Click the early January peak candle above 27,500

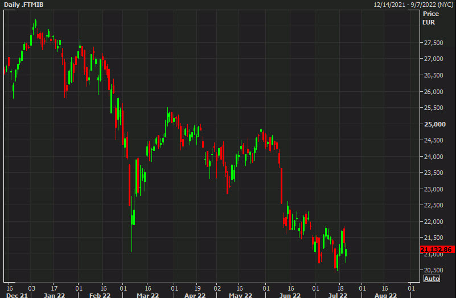(x=35, y=23)
